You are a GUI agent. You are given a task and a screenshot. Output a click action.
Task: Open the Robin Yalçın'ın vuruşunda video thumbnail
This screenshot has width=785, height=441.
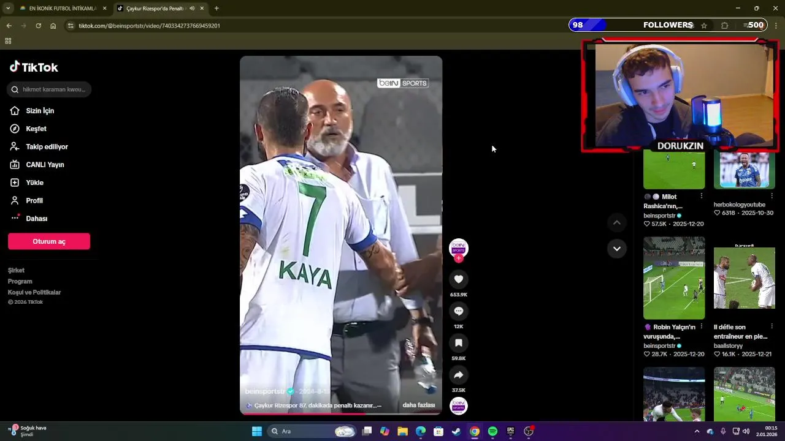point(674,278)
